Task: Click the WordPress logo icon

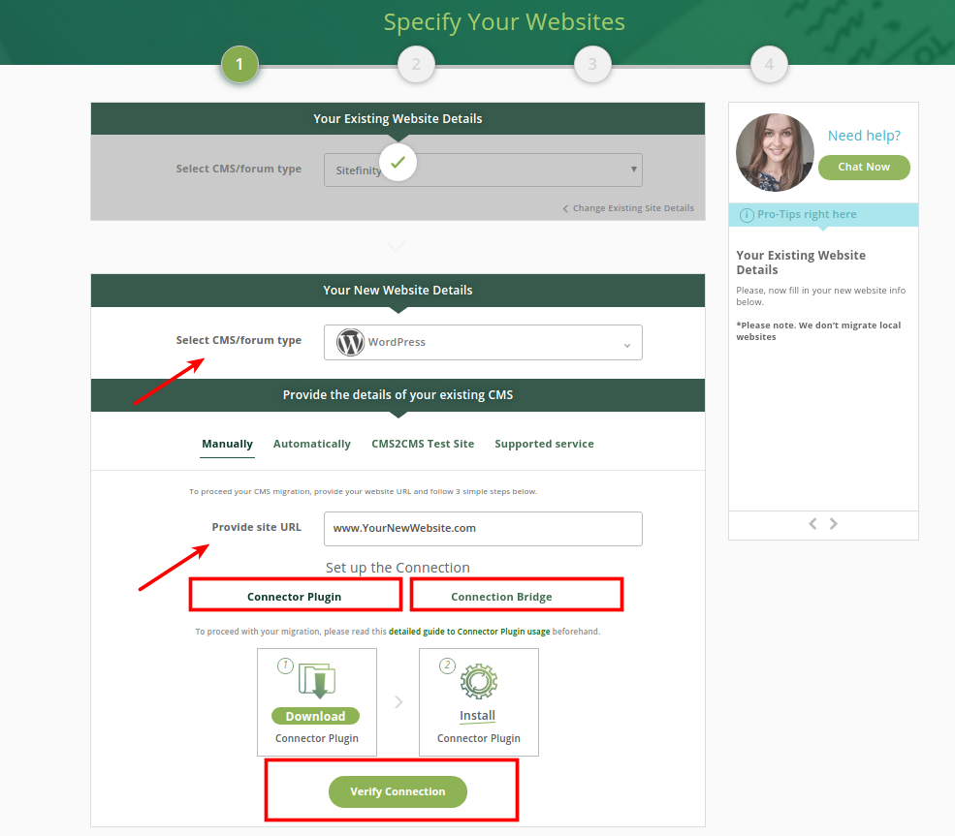Action: pos(350,342)
